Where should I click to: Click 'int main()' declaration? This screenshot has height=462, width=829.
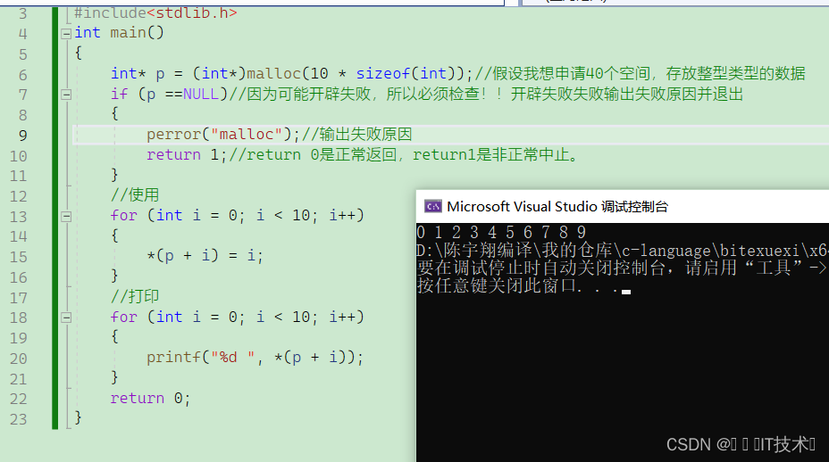tap(119, 33)
